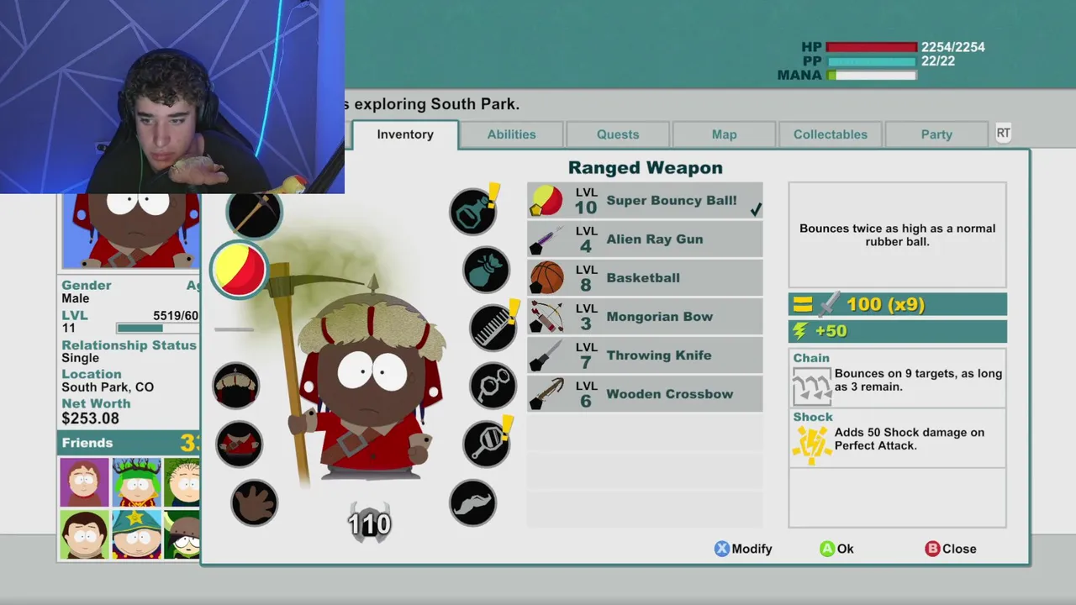Select the Alien Ray Gun row
The image size is (1076, 605).
(645, 239)
